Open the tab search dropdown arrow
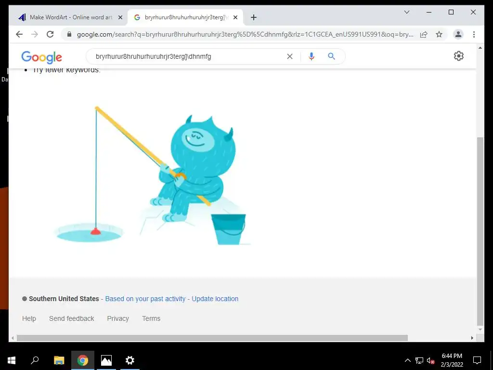The height and width of the screenshot is (370, 493). [406, 12]
